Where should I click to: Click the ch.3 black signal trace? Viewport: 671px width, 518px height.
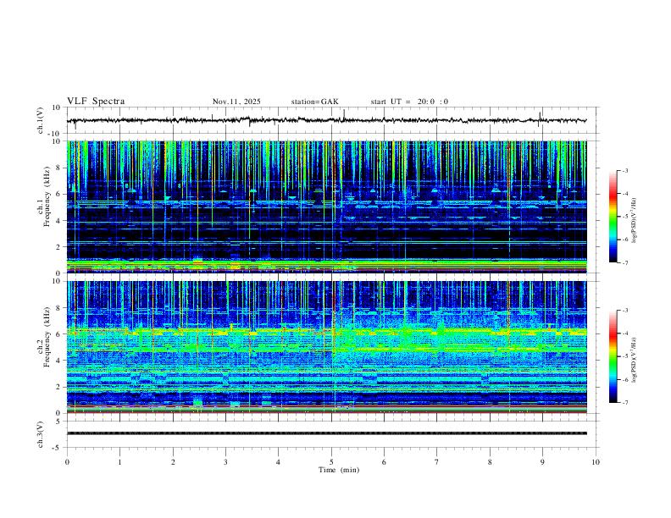(326, 433)
